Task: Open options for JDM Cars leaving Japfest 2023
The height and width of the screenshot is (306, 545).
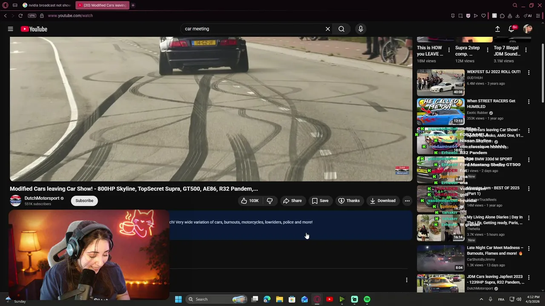Action: click(x=529, y=277)
